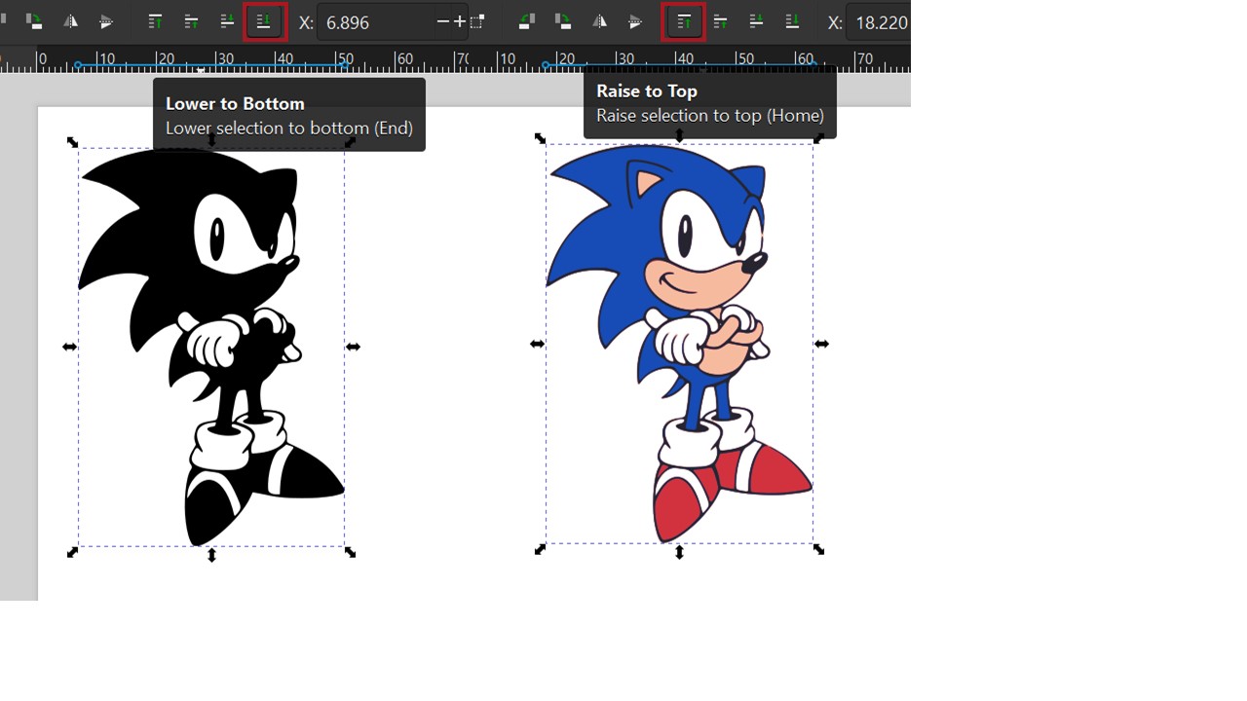Lower selection one step in right toolbar

pos(756,21)
